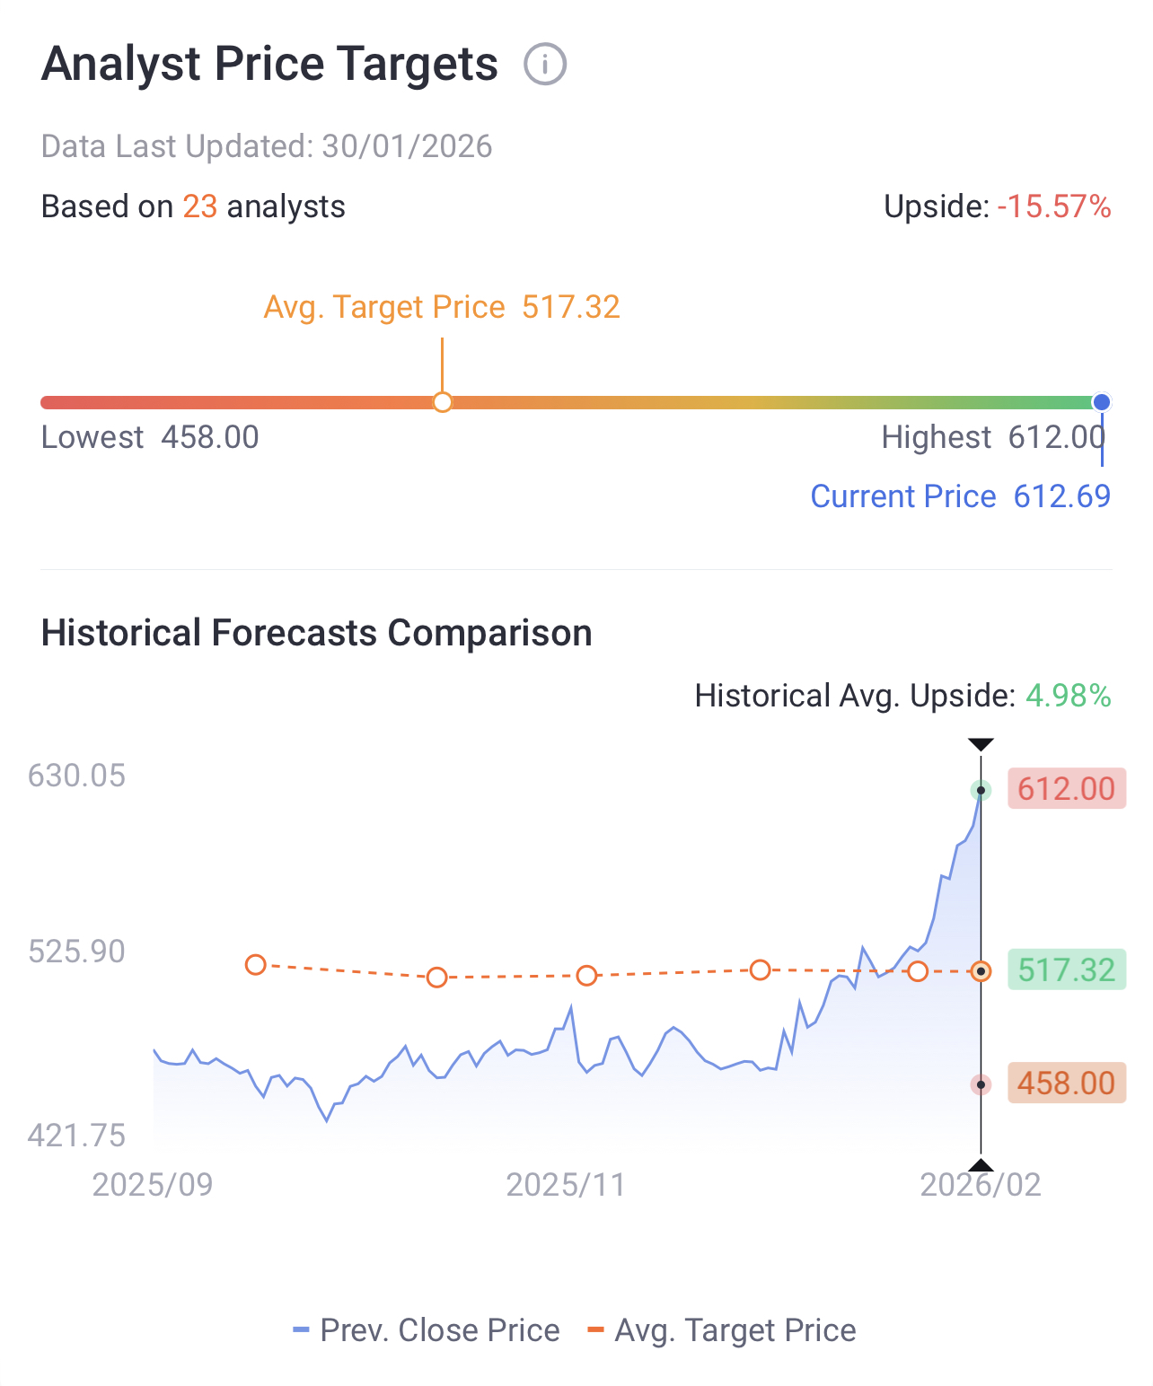Toggle the Prev. Close Price legend item
Viewport: 1153px width, 1386px height.
427,1330
